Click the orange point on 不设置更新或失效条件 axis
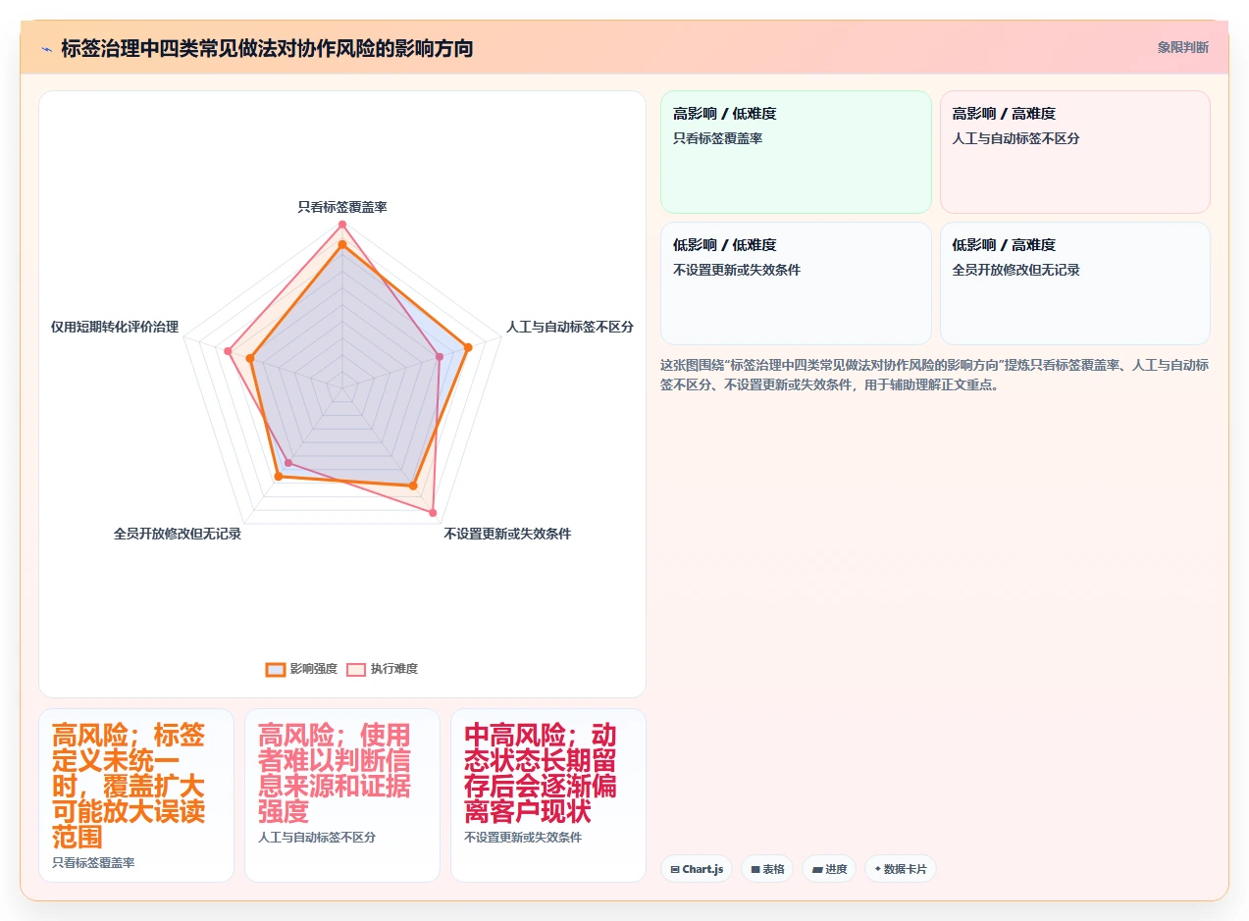This screenshot has width=1249, height=921. pyautogui.click(x=413, y=486)
